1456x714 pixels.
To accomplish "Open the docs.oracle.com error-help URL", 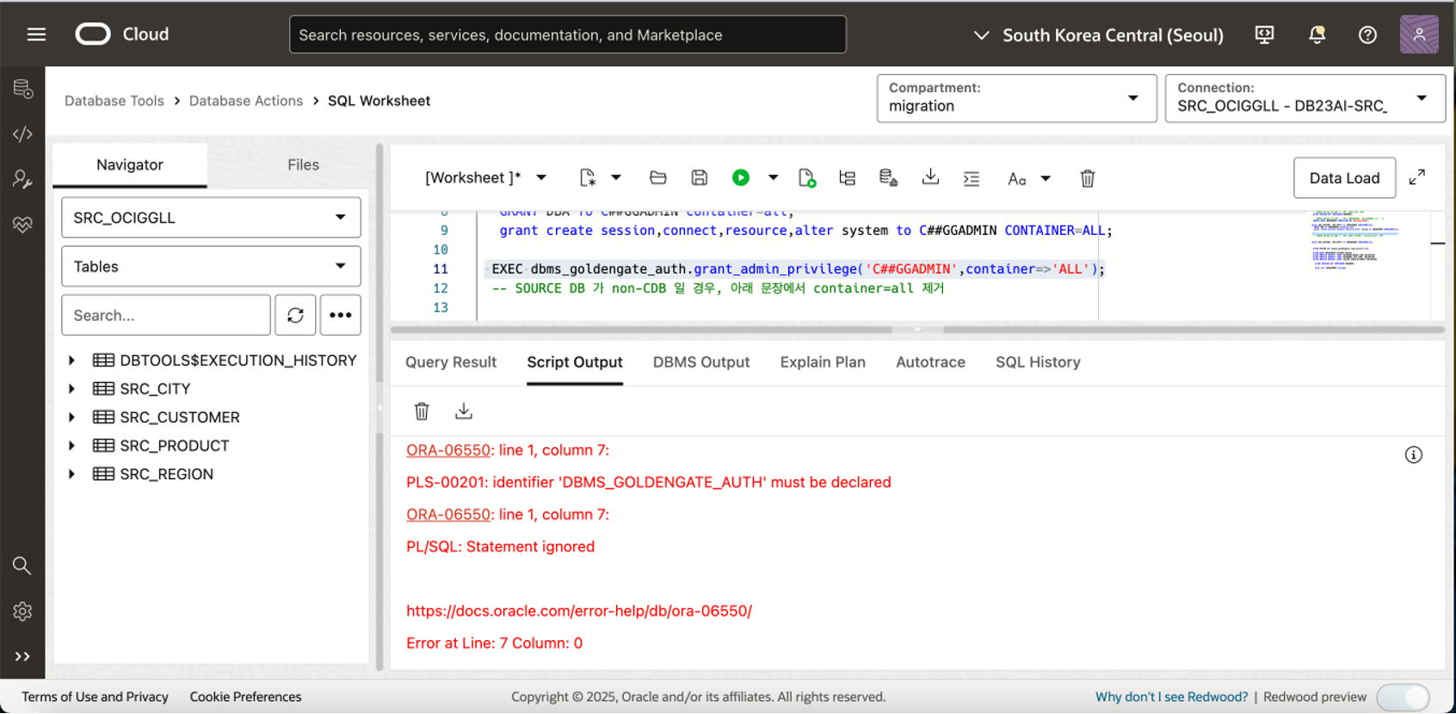I will point(579,611).
